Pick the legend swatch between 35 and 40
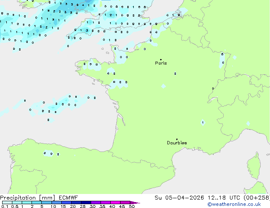 [106, 202]
